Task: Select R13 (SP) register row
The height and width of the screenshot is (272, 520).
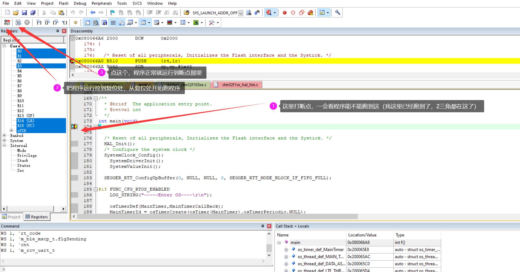Action: (x=26, y=116)
